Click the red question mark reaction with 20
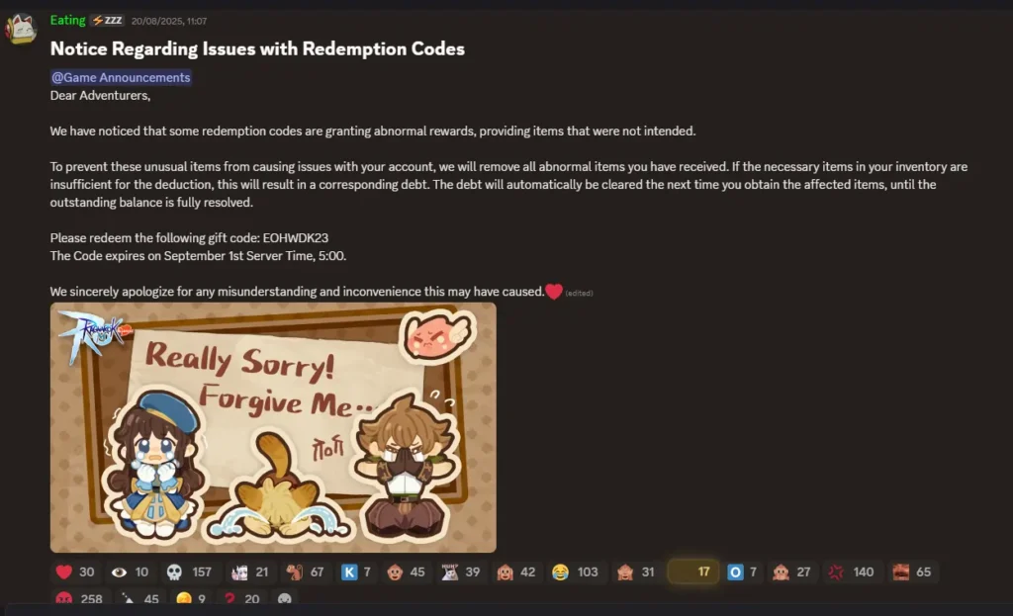The image size is (1013, 616). coord(241,598)
